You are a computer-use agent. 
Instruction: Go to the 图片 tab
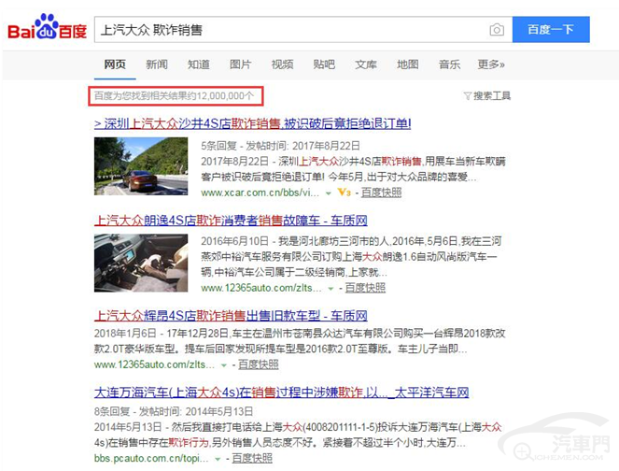tap(241, 64)
